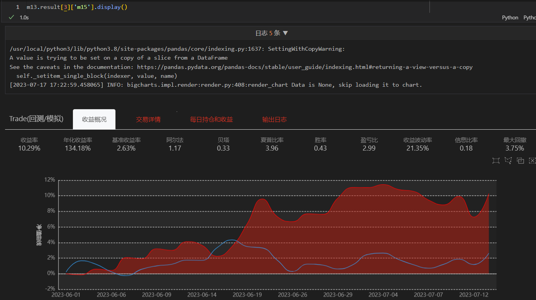Viewport: 536px width, 300px height.
Task: Click the green cell success checkmark
Action: [x=11, y=17]
